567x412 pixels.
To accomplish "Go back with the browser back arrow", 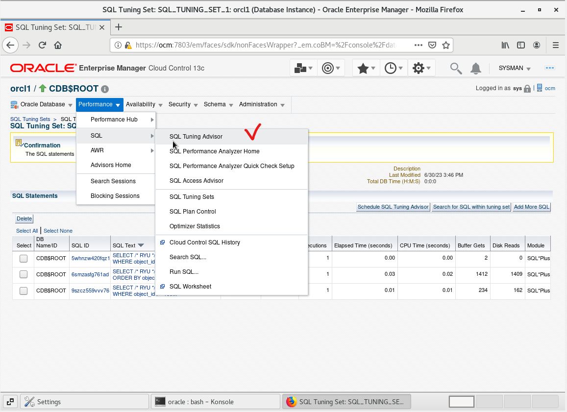I will coord(10,45).
